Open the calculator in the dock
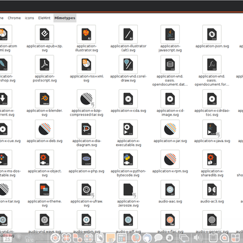Viewport: 243px width, 243px height. click(122, 238)
